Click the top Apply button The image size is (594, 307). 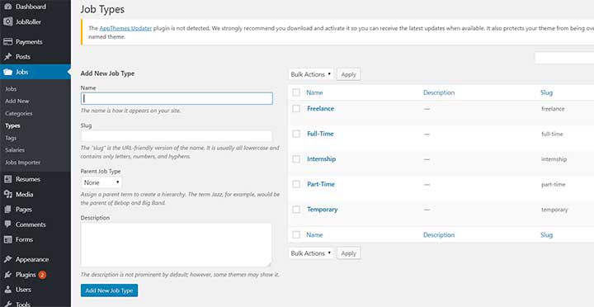click(x=348, y=74)
